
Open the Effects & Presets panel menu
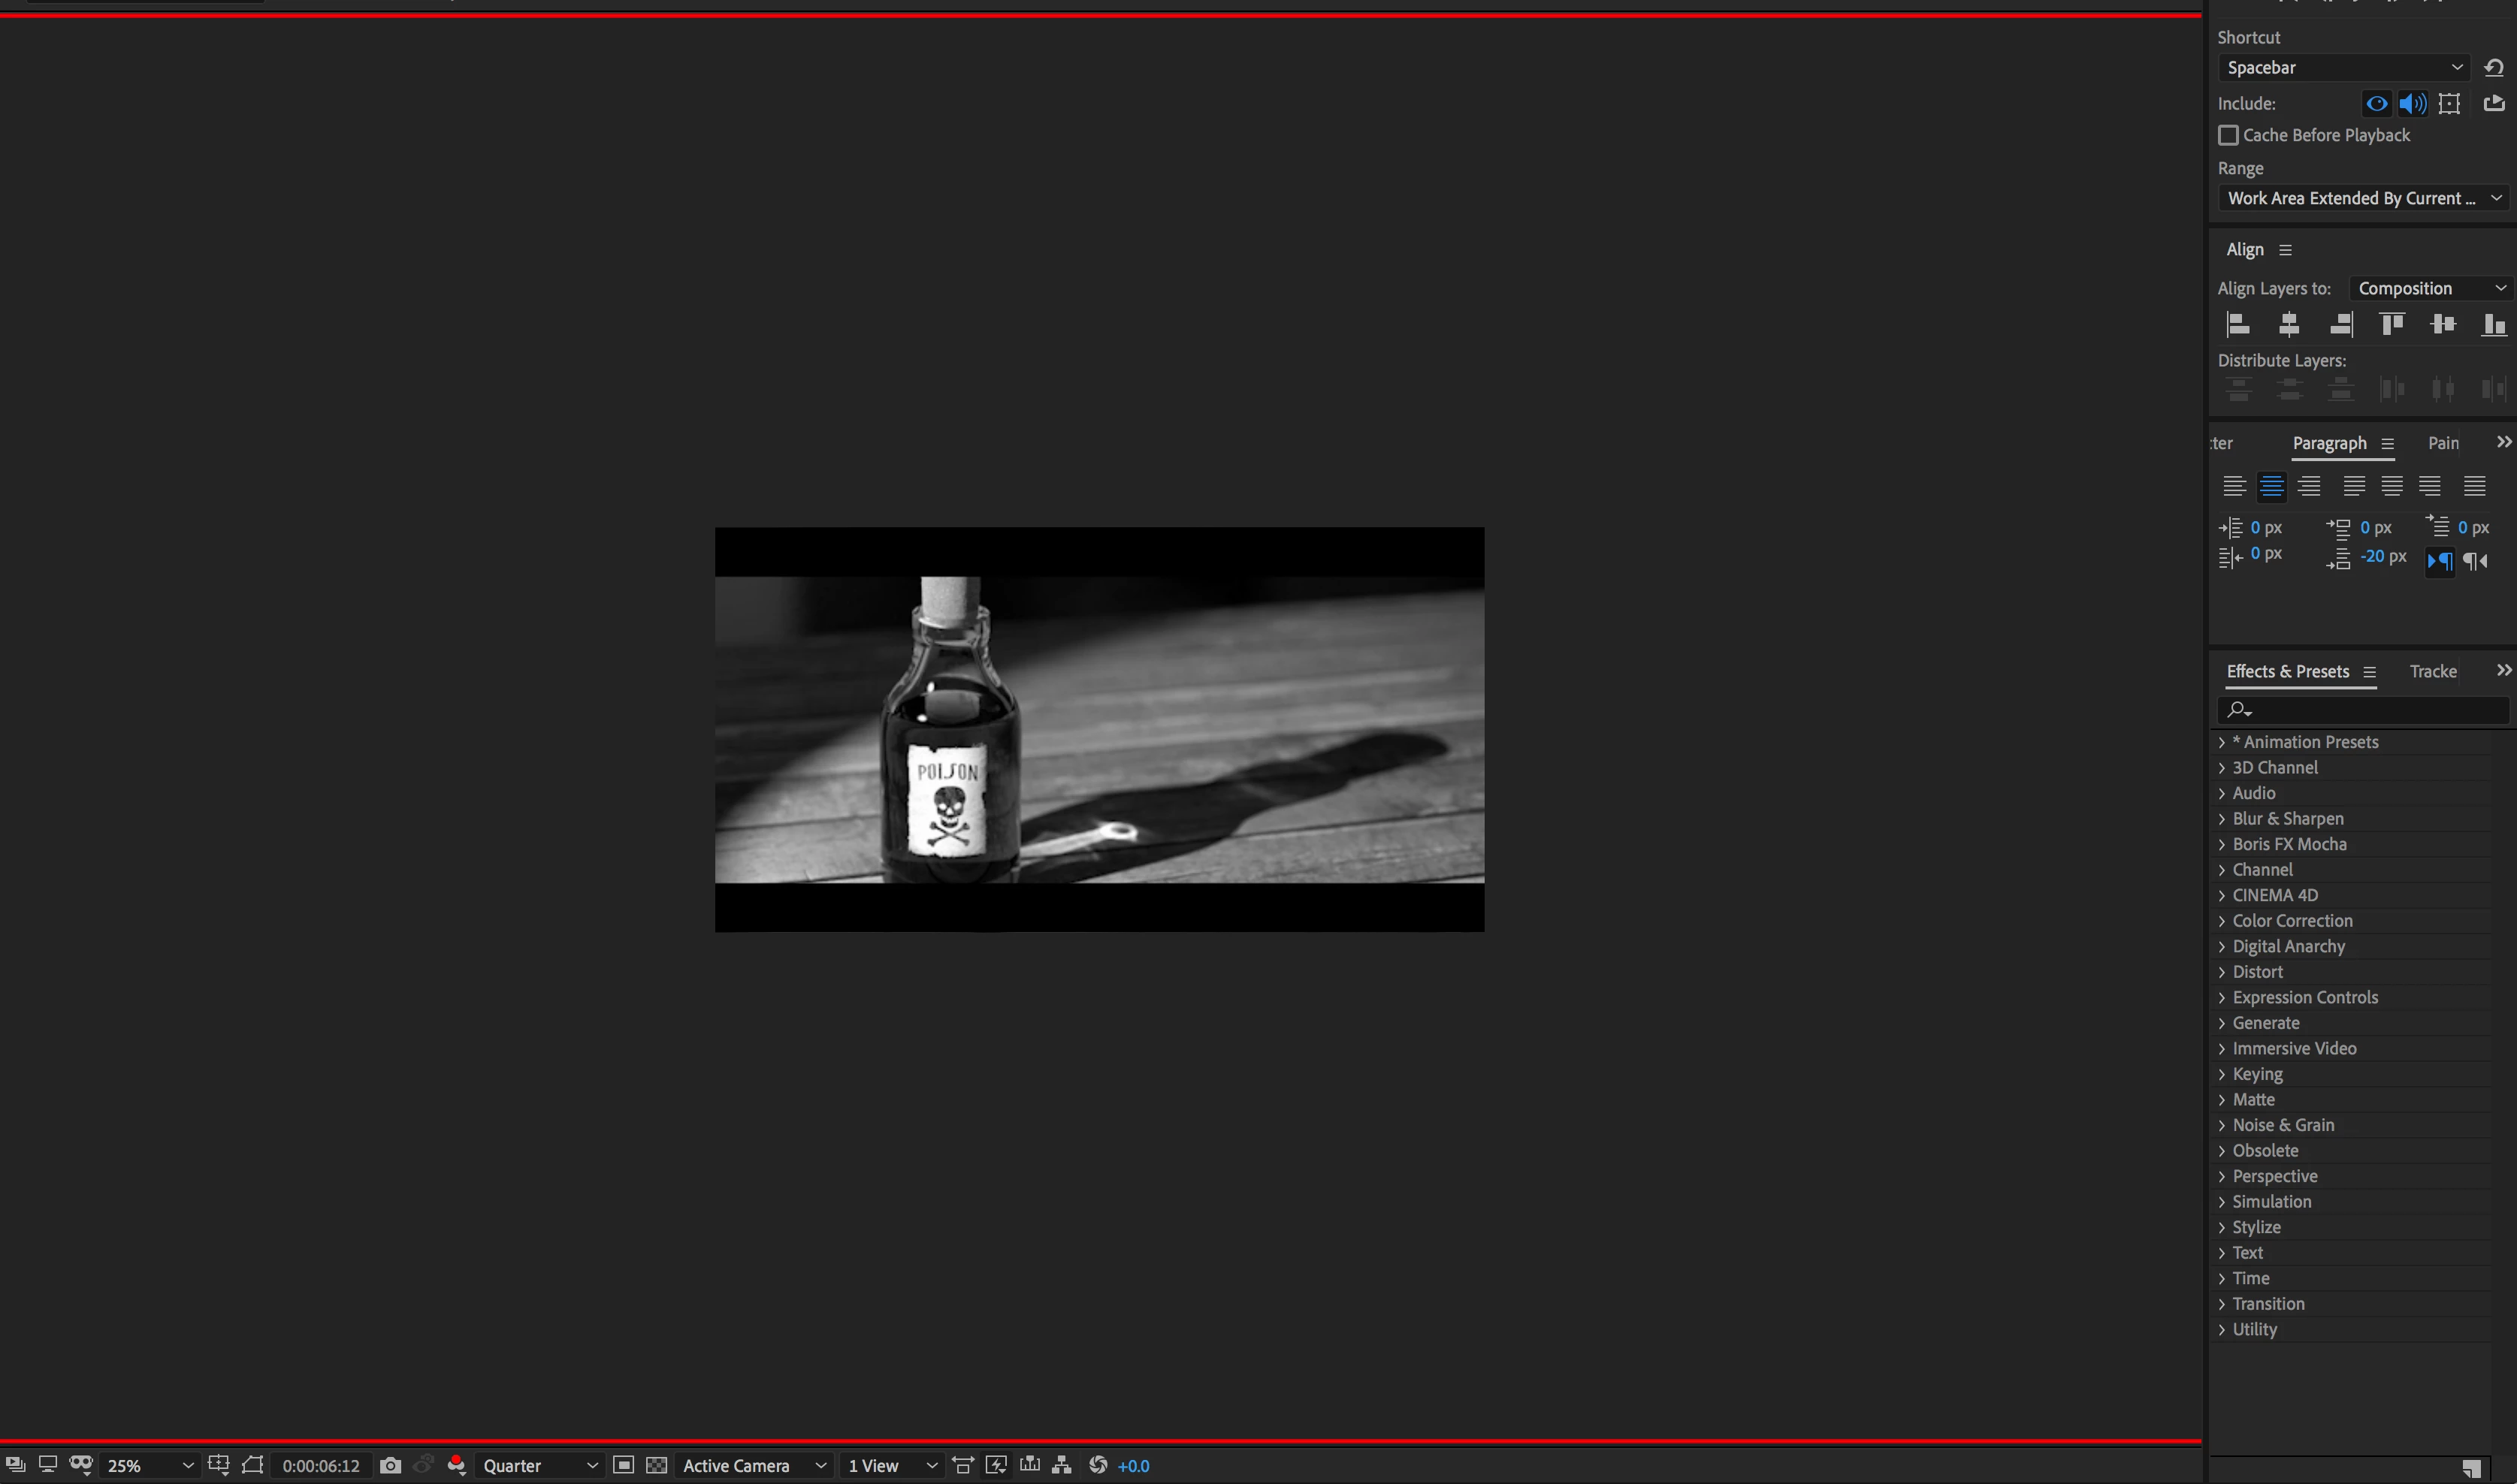pos(2369,672)
